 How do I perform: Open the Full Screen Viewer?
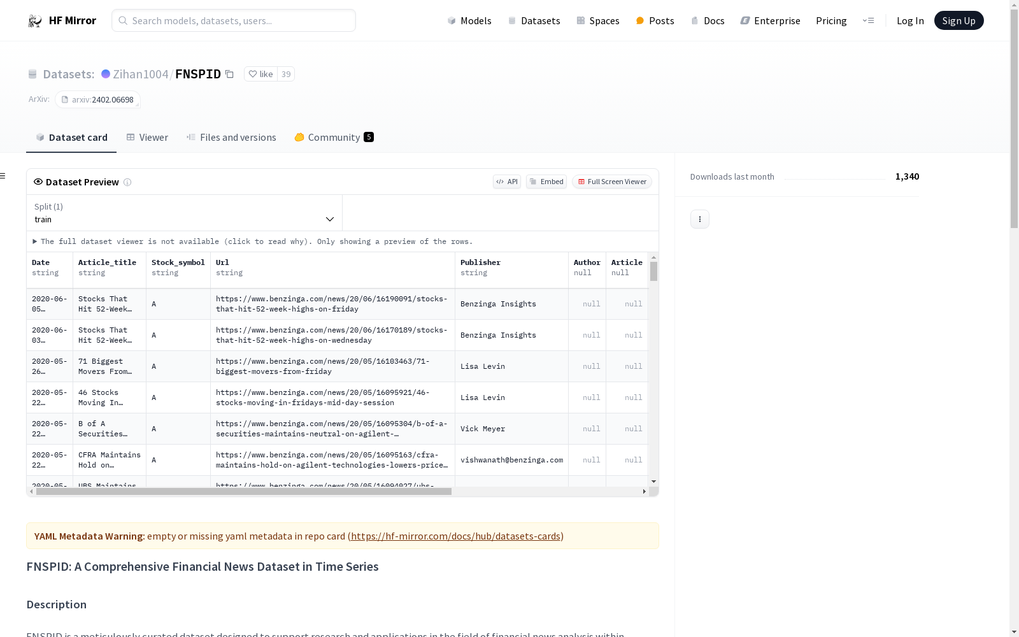pyautogui.click(x=611, y=182)
